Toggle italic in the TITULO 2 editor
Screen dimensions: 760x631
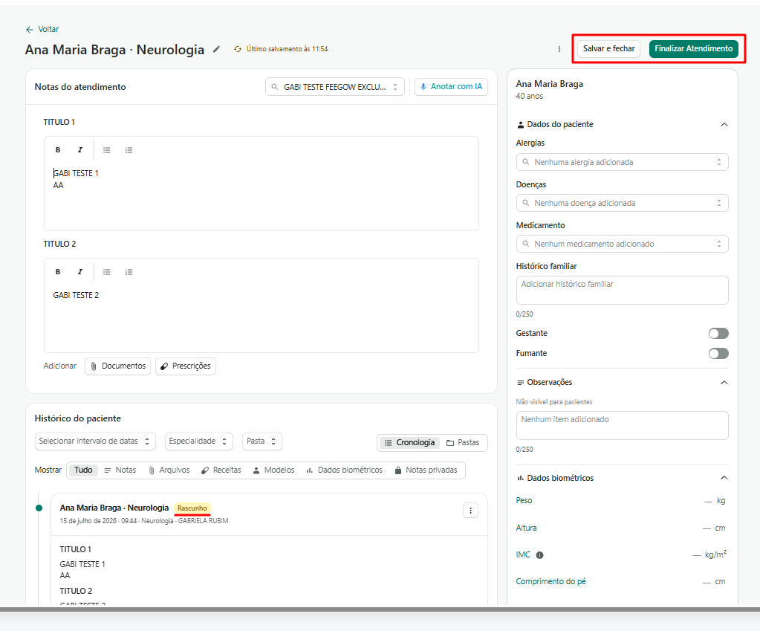(80, 271)
